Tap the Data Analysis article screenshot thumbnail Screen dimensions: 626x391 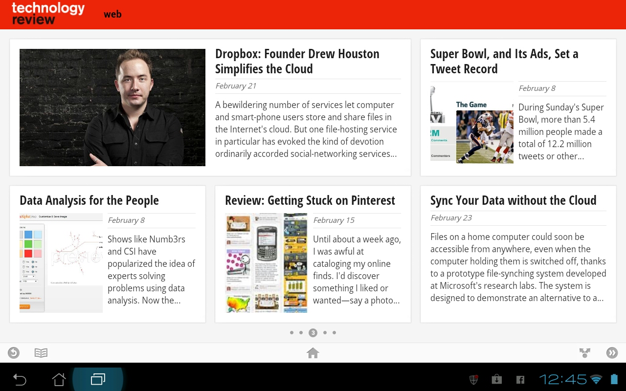tap(61, 263)
